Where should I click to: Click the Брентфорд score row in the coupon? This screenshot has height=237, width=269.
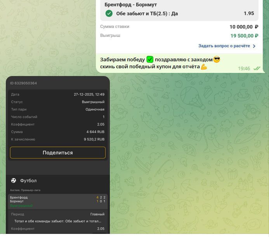[x=57, y=197]
